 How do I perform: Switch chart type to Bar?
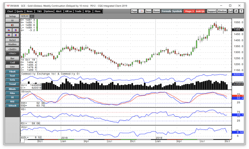[12, 58]
